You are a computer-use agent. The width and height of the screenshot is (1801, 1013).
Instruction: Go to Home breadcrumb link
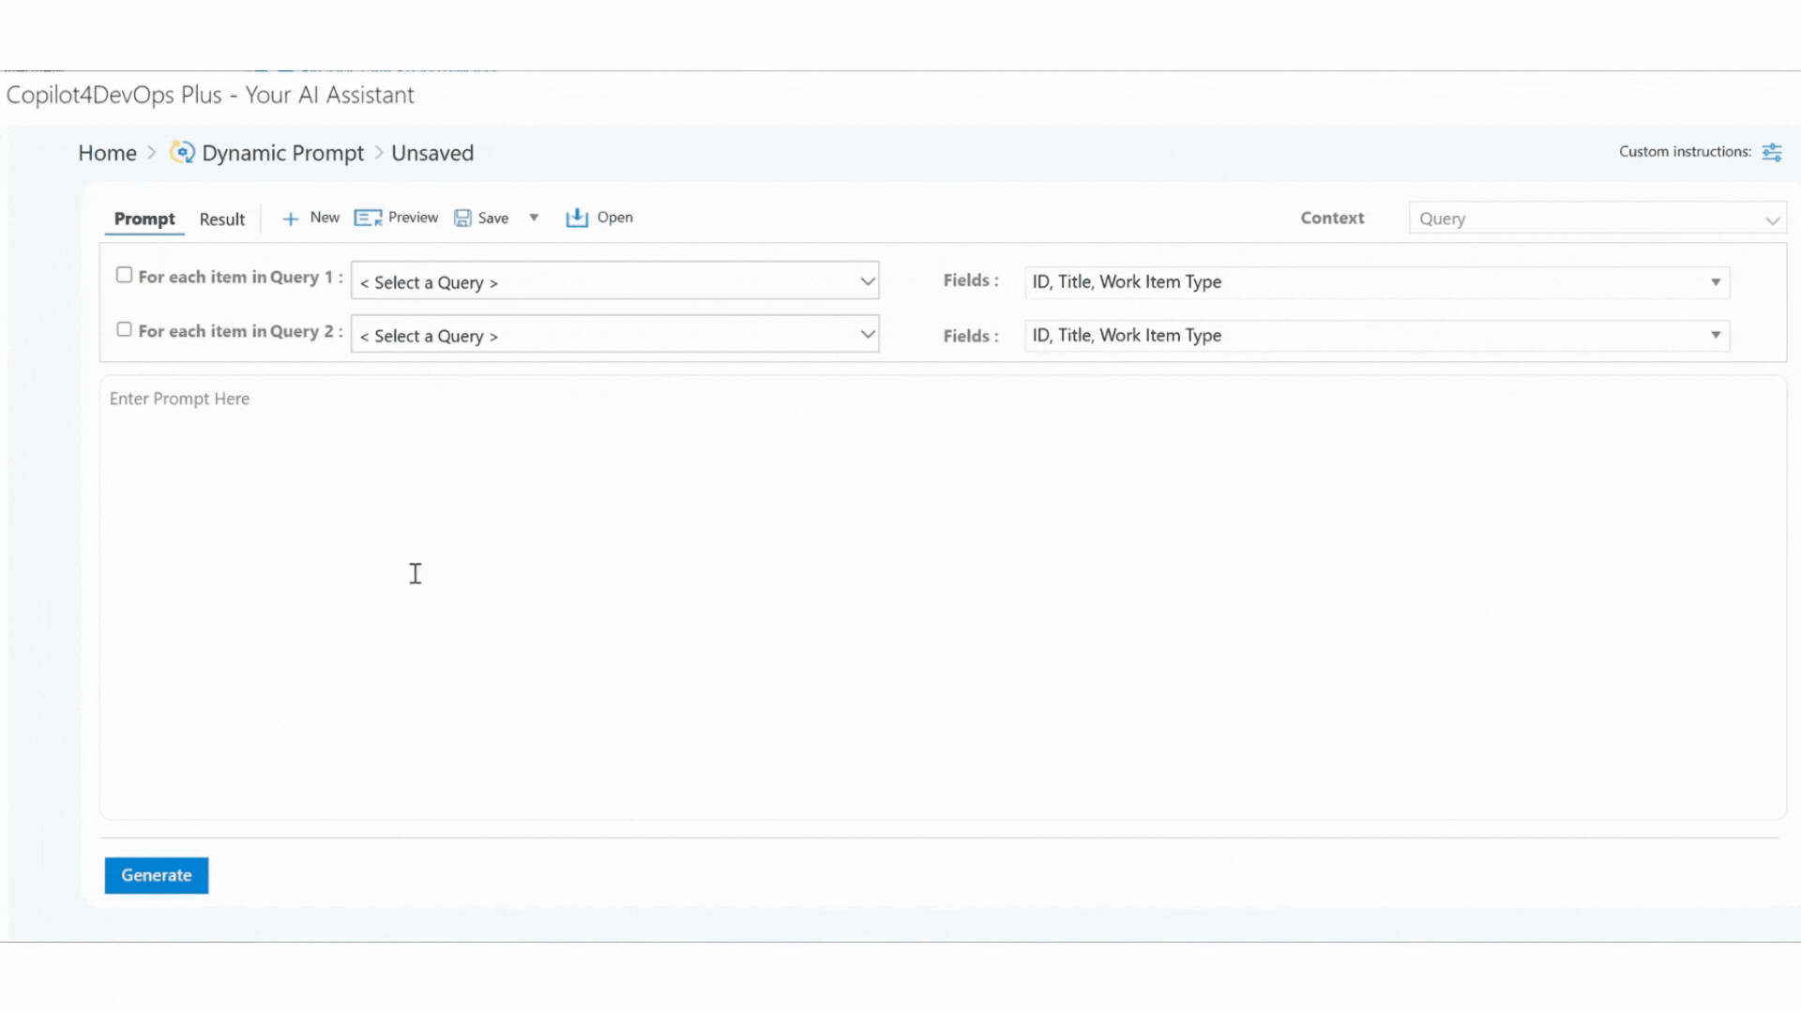[107, 153]
